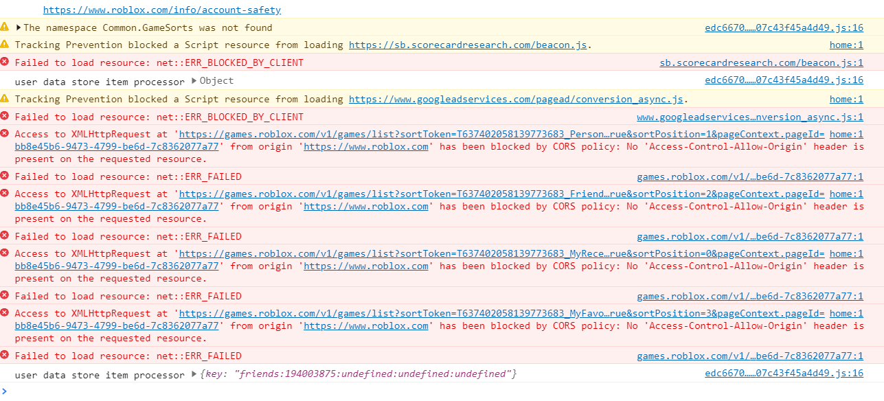Open the edc6670 js:16 source for the Common.GameSorts warning
884x401 pixels.
tap(784, 28)
